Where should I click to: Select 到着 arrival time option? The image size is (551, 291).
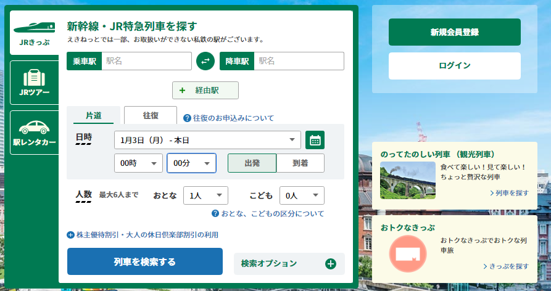tap(300, 163)
